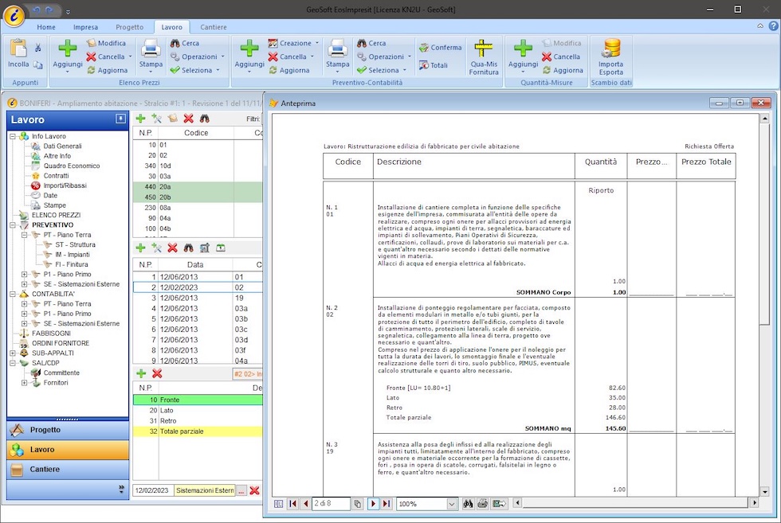The width and height of the screenshot is (781, 523).
Task: Select Quadro Economico in the tree
Action: 72,166
